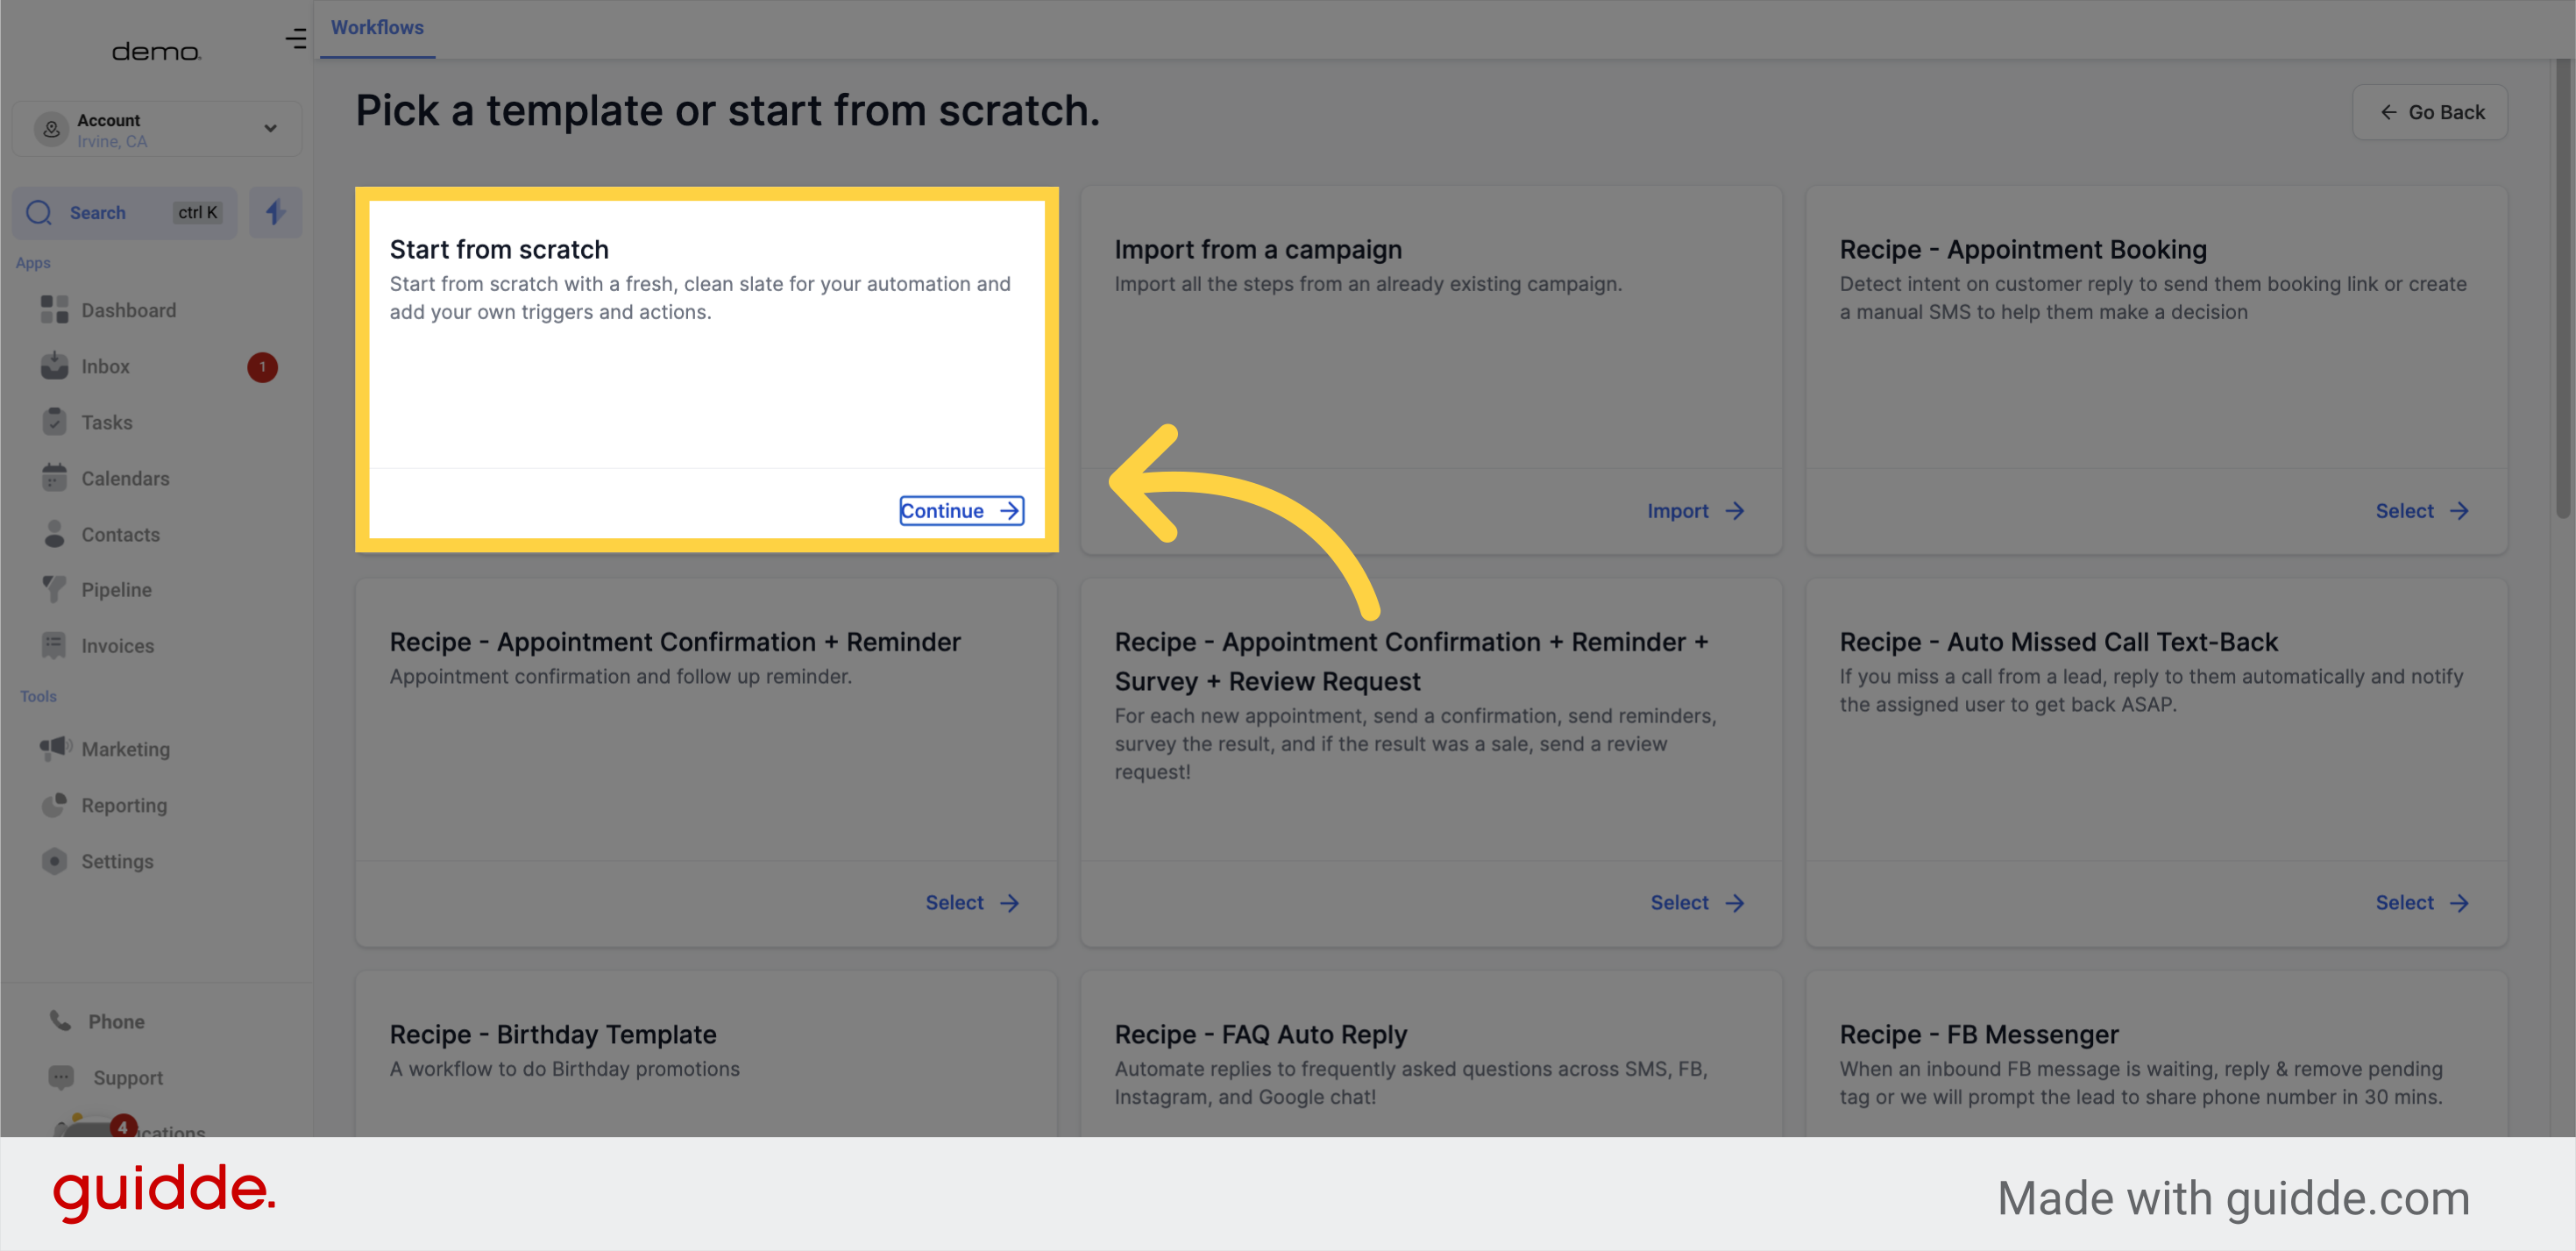Select the Recipe - Appointment Booking template
Image resolution: width=2576 pixels, height=1251 pixels.
point(2420,510)
